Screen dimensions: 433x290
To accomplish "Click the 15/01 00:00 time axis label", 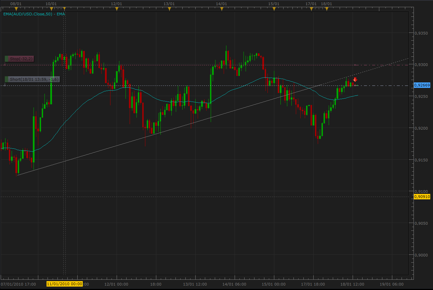I will [274, 284].
